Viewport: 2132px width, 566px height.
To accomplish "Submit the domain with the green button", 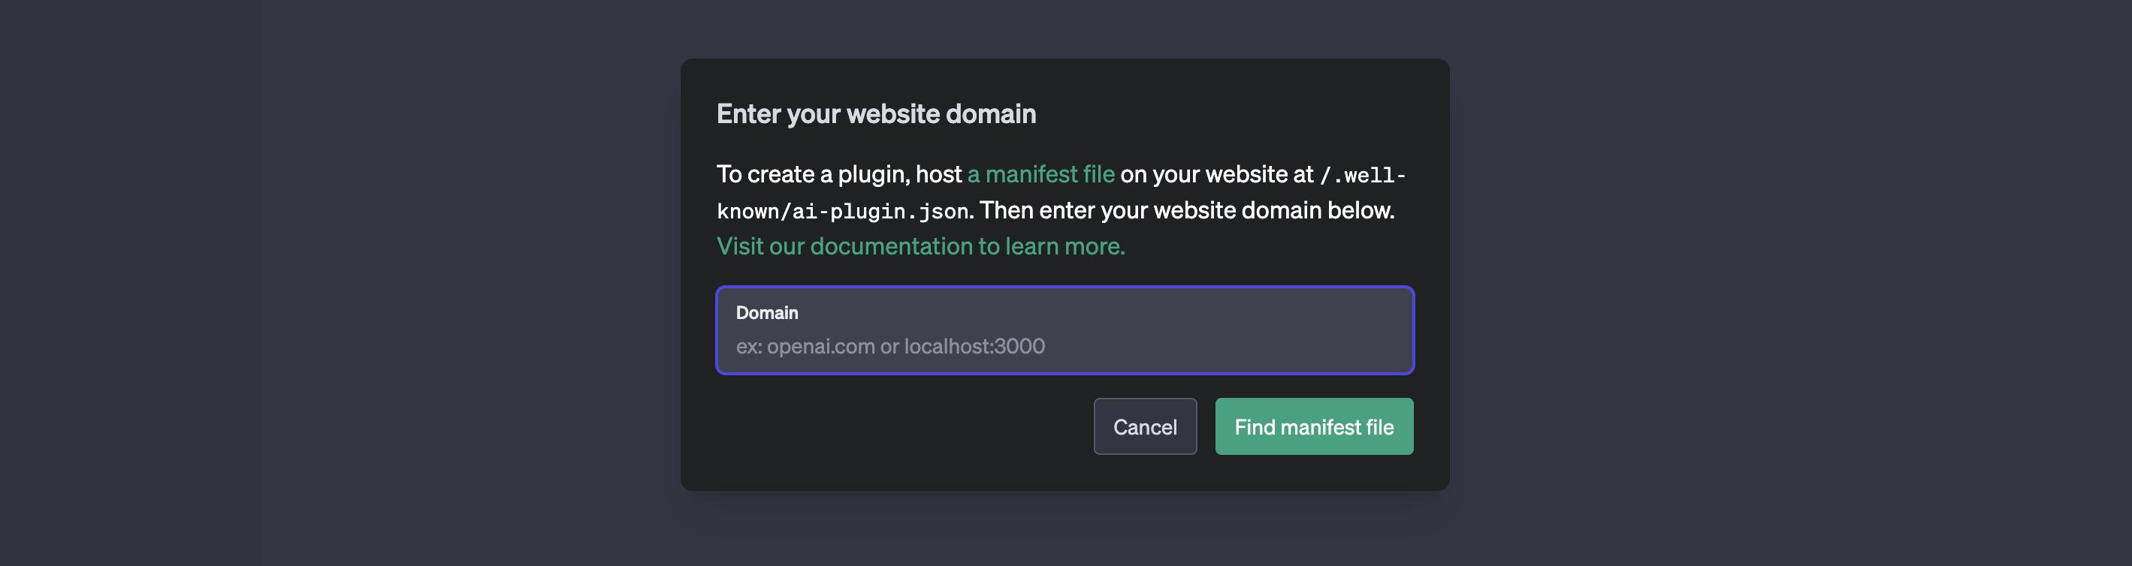I will (x=1313, y=426).
